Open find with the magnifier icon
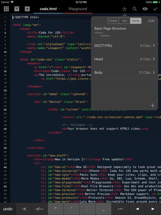The width and height of the screenshot is (161, 215). [x=135, y=9]
